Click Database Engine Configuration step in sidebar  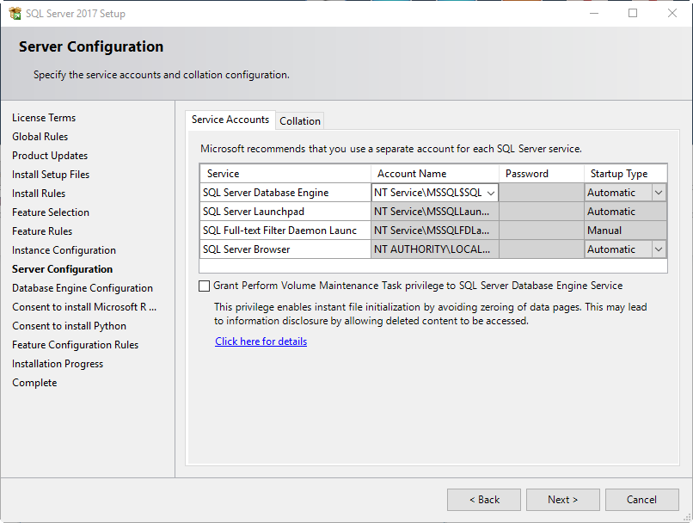[83, 288]
